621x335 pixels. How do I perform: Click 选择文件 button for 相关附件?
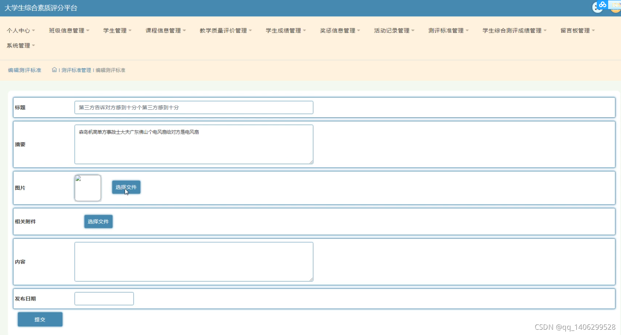click(x=98, y=221)
